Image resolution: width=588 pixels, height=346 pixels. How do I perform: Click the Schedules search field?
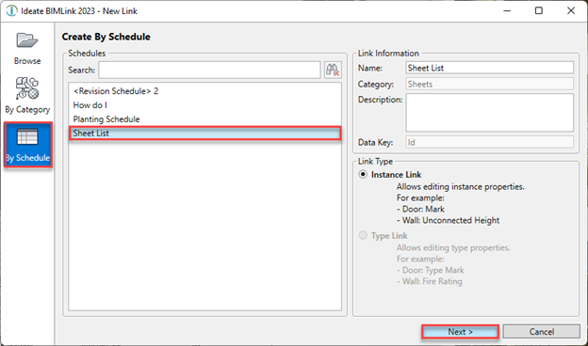(x=209, y=70)
